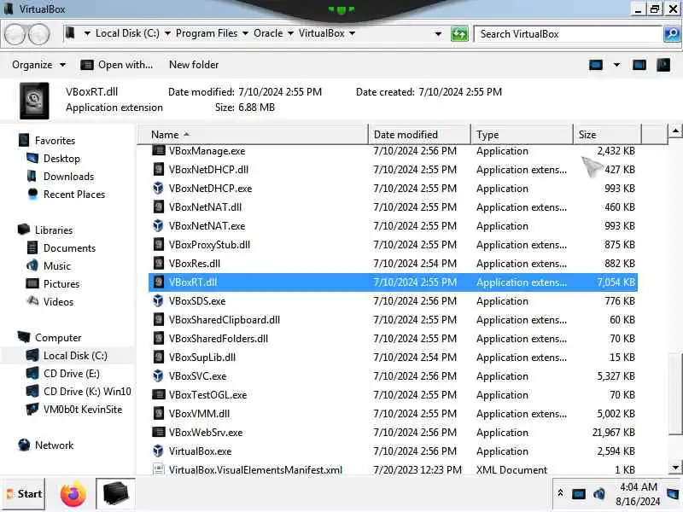Viewport: 683px width, 512px height.
Task: Click the VBoxSDS.exe cube icon
Action: tap(159, 301)
